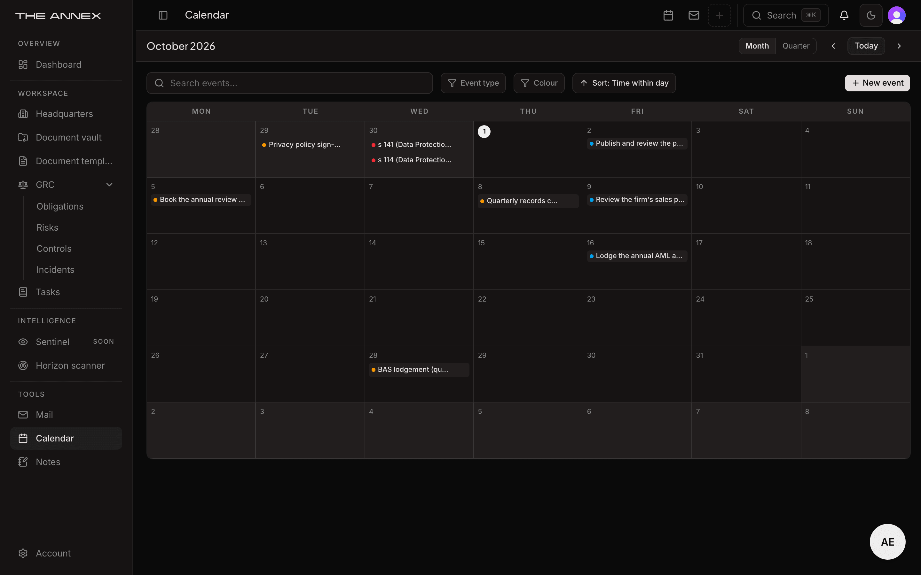The height and width of the screenshot is (575, 921).
Task: Open the notifications bell
Action: tap(844, 15)
